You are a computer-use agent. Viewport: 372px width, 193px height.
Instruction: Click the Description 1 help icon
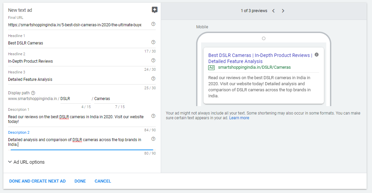click(153, 116)
